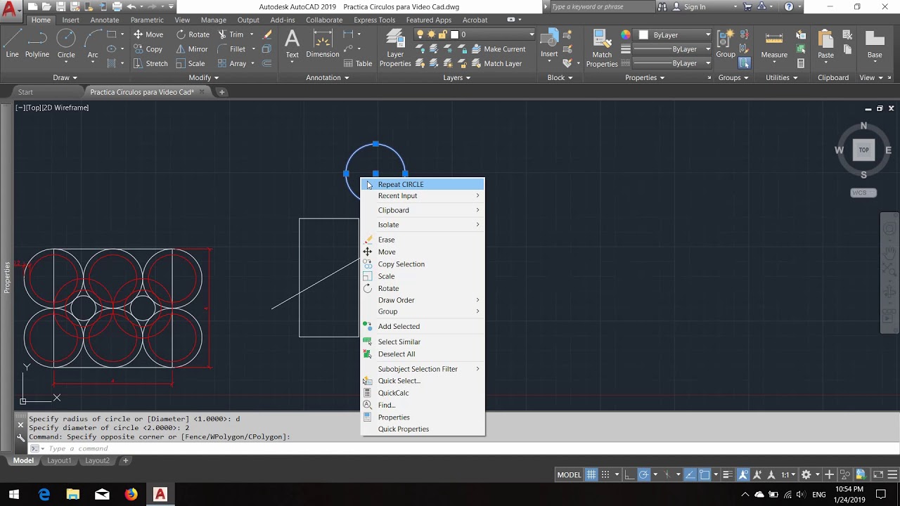The image size is (900, 506).
Task: Toggle 2D object snap in status bar
Action: coord(705,474)
